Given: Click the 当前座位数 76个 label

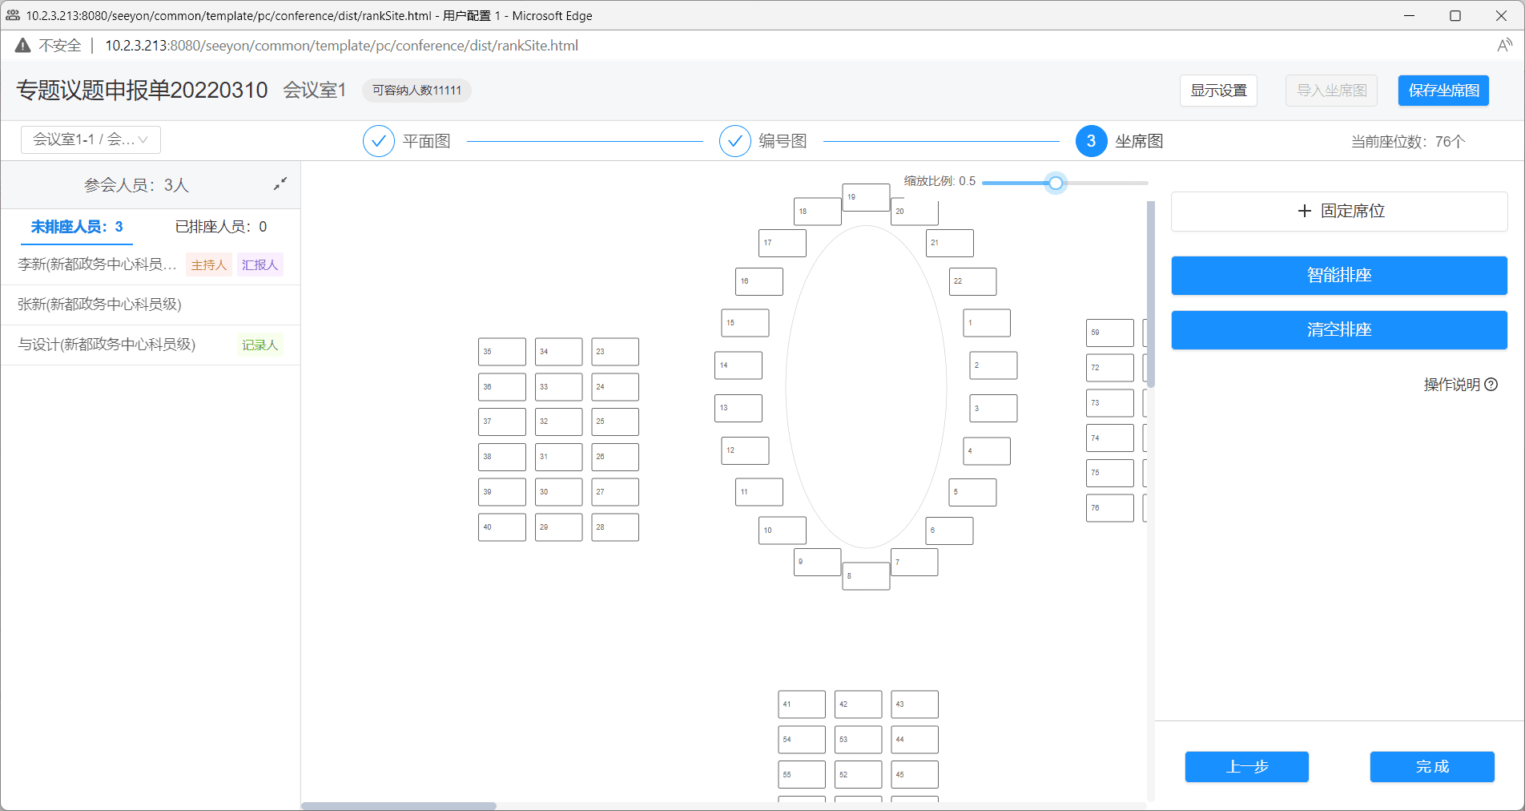Looking at the screenshot, I should pos(1408,142).
